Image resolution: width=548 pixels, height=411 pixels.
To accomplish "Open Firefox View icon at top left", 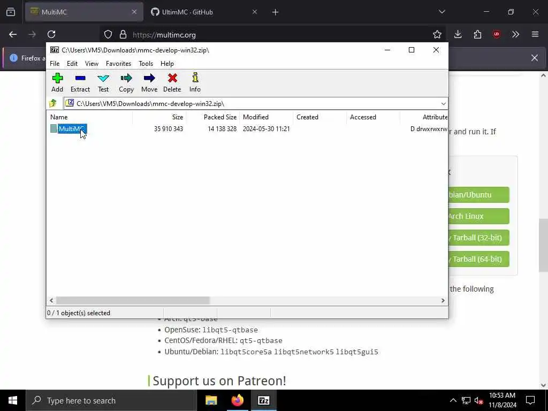I will tap(11, 12).
